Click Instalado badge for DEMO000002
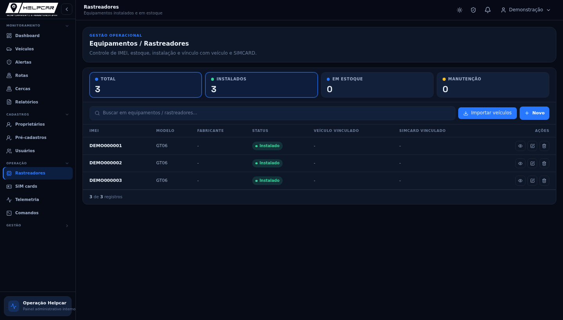 pyautogui.click(x=267, y=163)
